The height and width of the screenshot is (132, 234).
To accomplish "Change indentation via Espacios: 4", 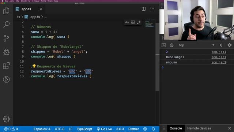I will (x=42, y=129).
